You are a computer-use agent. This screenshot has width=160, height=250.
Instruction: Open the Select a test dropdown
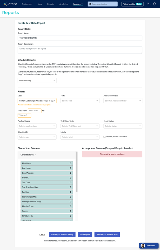[x=80, y=101]
